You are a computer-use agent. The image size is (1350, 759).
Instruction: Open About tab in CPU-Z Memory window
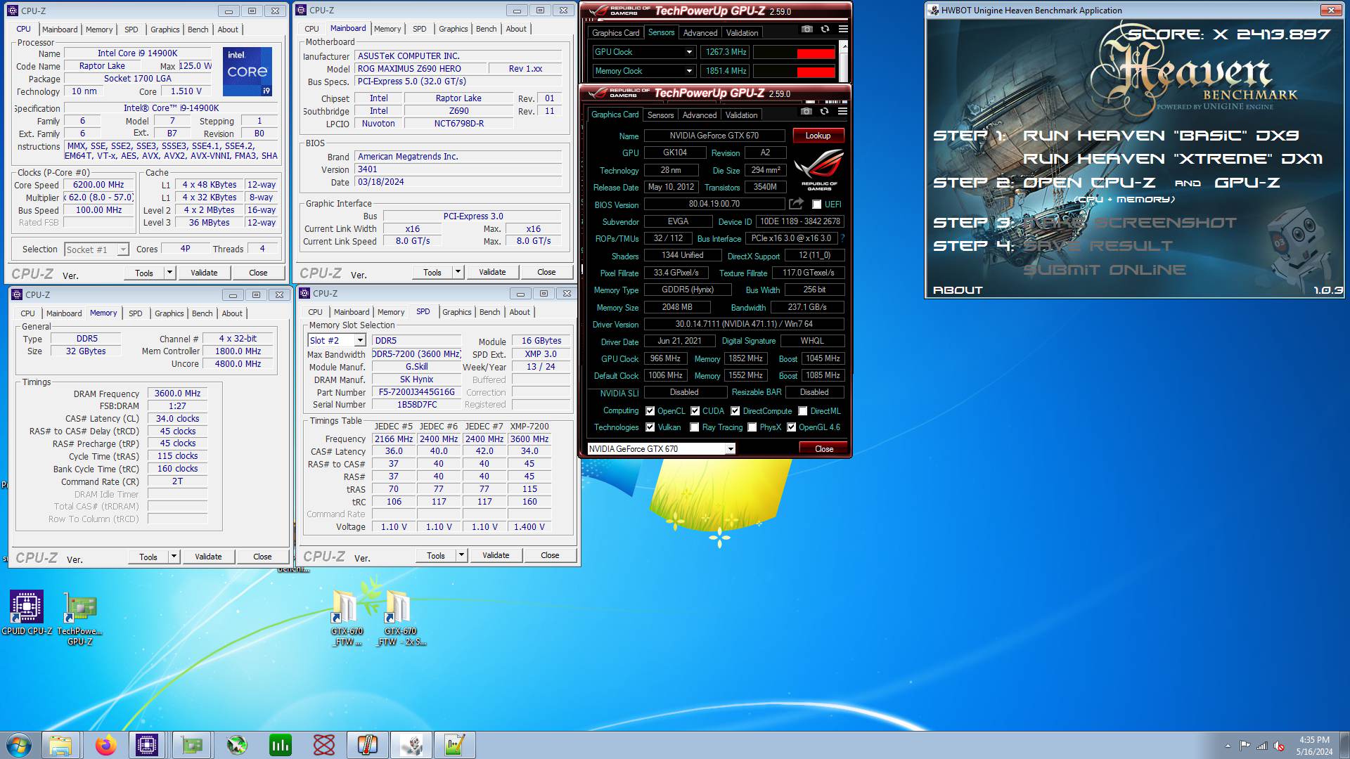(232, 313)
